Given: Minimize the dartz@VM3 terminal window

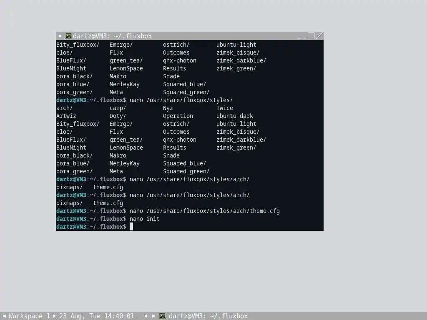Looking at the screenshot, I should [303, 36].
